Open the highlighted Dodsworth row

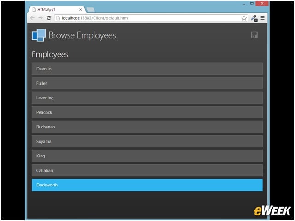(x=147, y=185)
